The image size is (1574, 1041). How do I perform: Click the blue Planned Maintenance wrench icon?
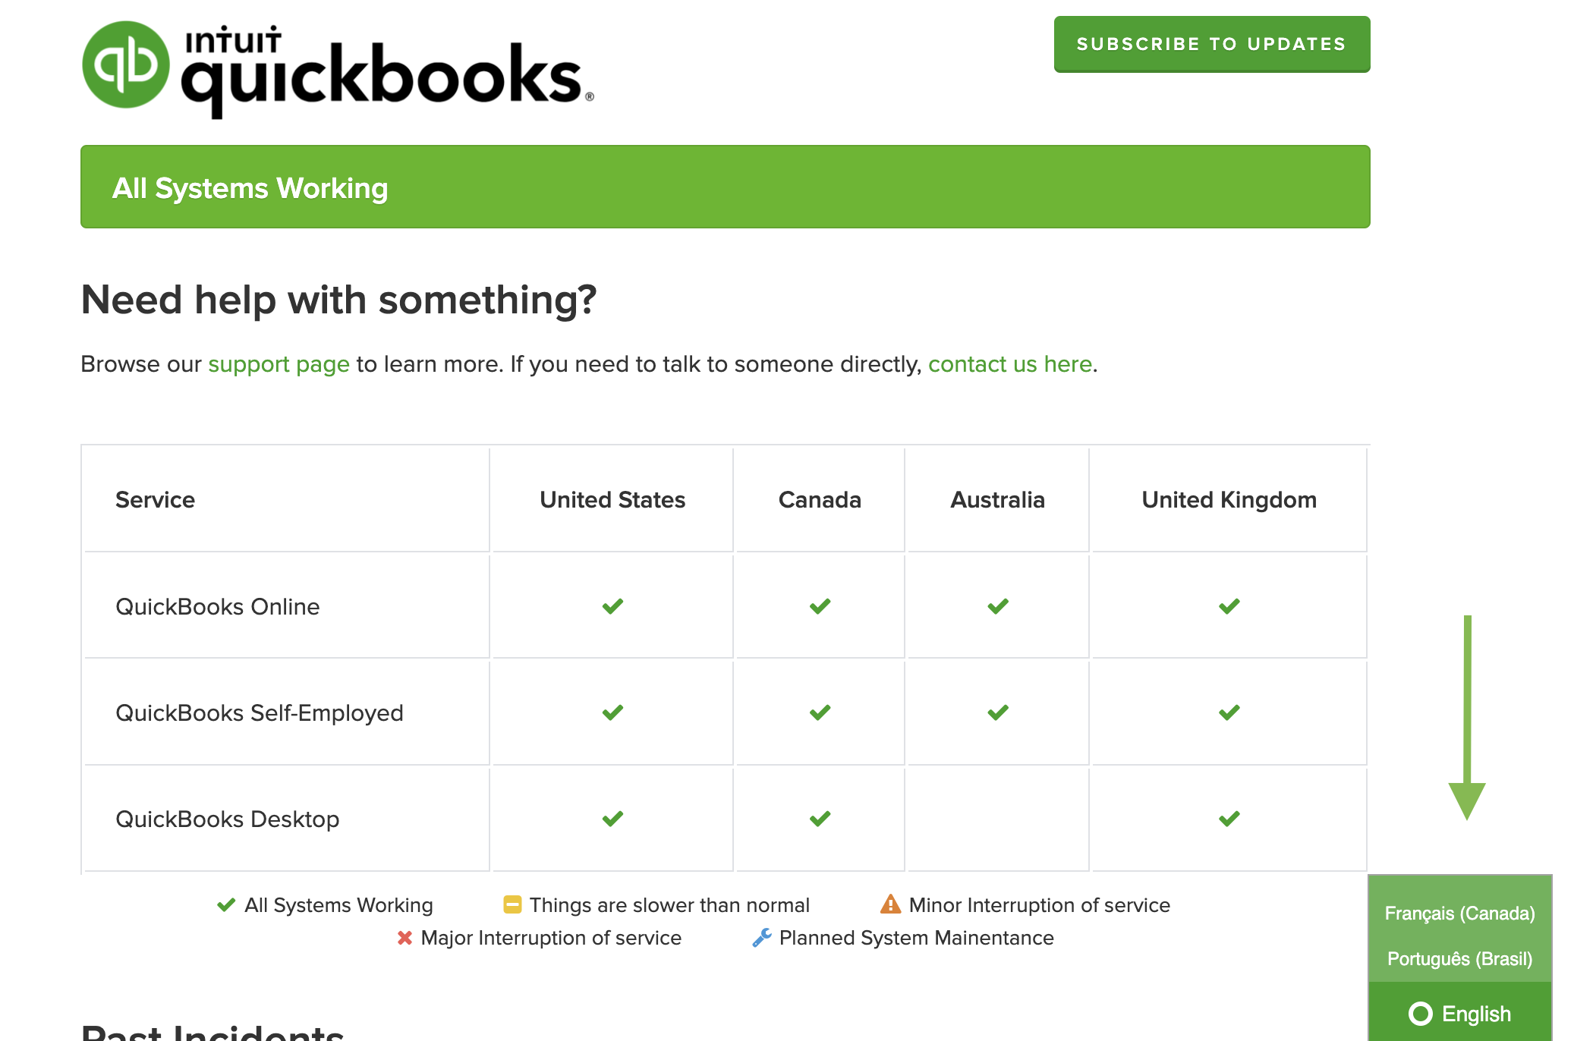click(x=762, y=938)
